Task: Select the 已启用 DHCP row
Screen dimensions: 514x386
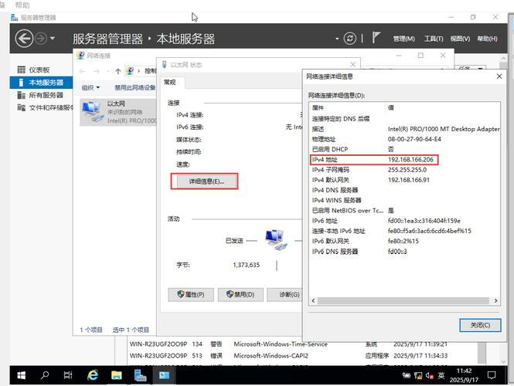Action: [x=403, y=149]
